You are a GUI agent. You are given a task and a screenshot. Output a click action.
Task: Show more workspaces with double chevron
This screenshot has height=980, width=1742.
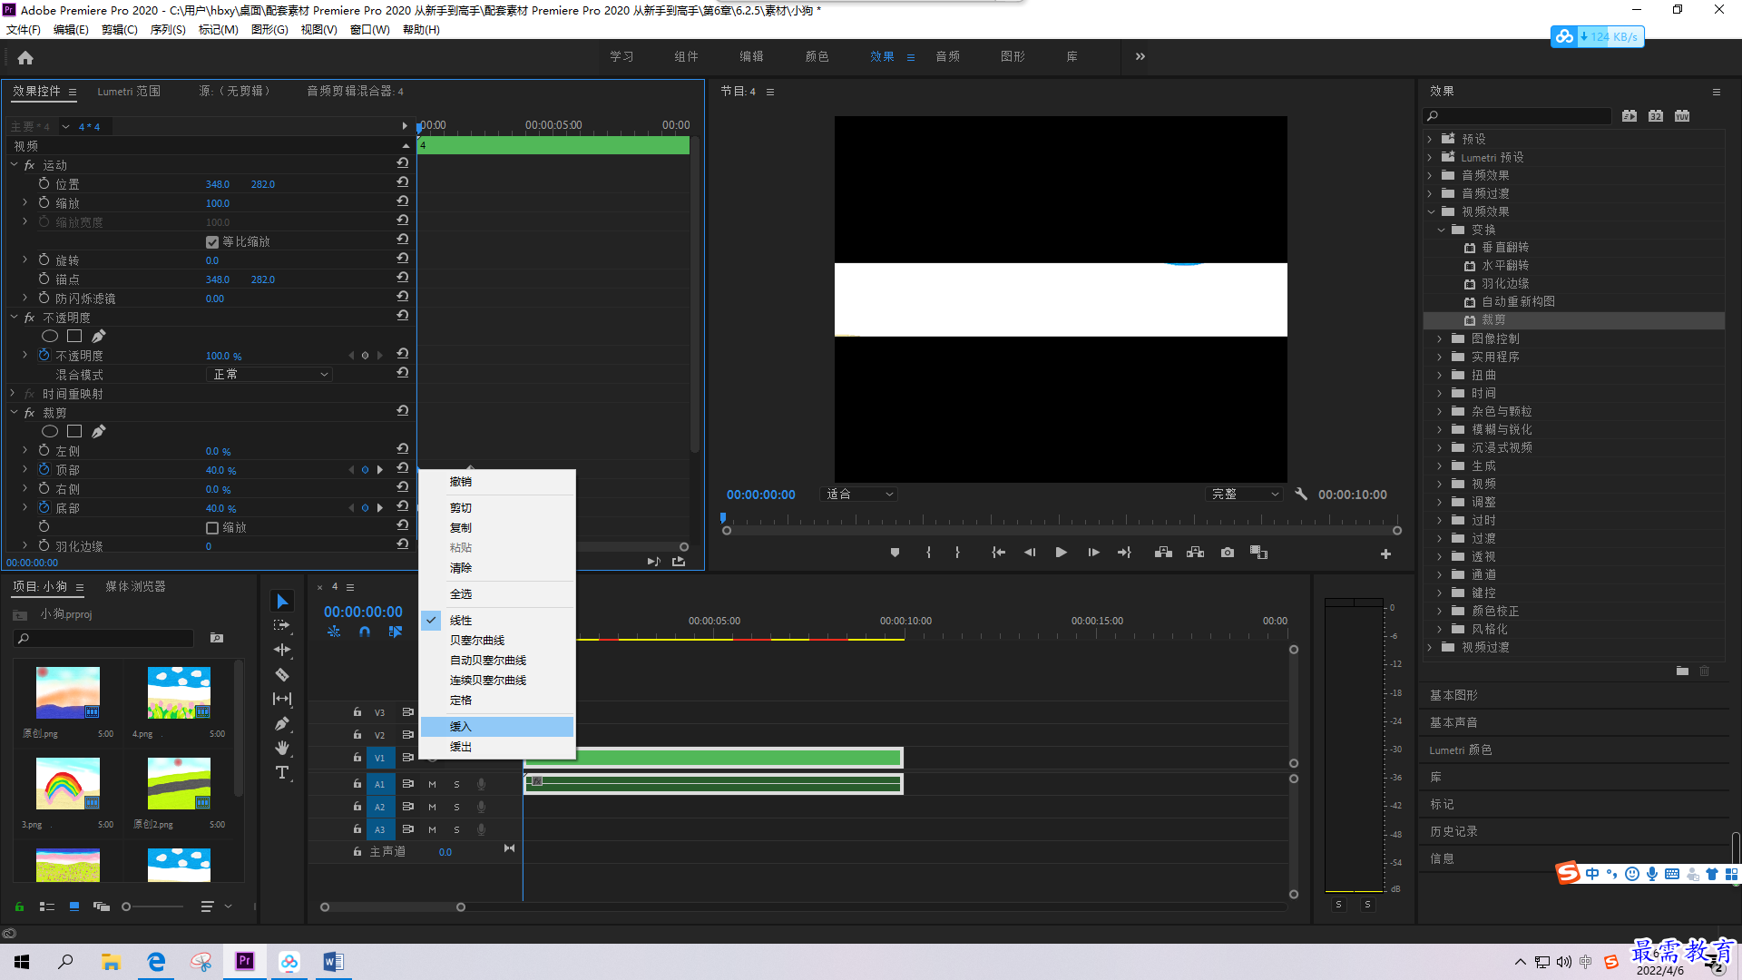(x=1140, y=56)
